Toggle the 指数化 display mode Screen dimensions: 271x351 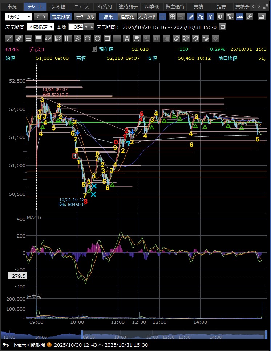pos(127,17)
